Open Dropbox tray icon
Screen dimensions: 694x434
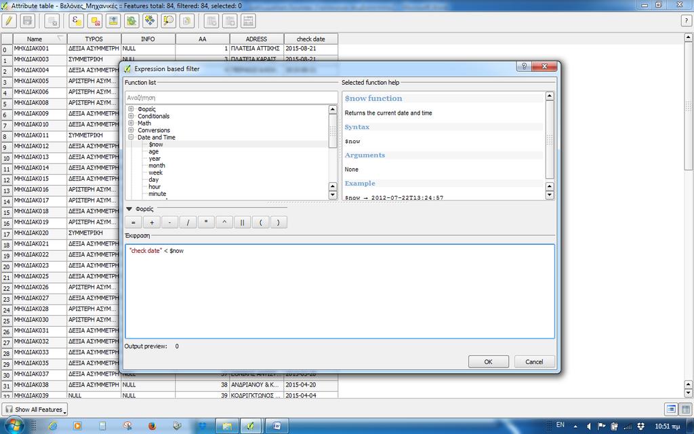point(640,426)
